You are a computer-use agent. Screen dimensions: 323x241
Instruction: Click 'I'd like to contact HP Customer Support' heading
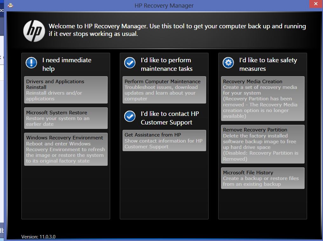[170, 118]
